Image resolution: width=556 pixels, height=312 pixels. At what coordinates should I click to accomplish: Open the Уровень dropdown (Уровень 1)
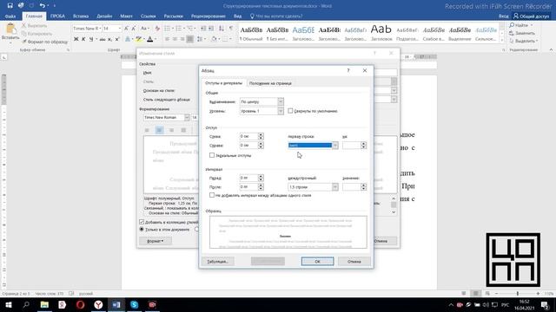click(x=281, y=111)
